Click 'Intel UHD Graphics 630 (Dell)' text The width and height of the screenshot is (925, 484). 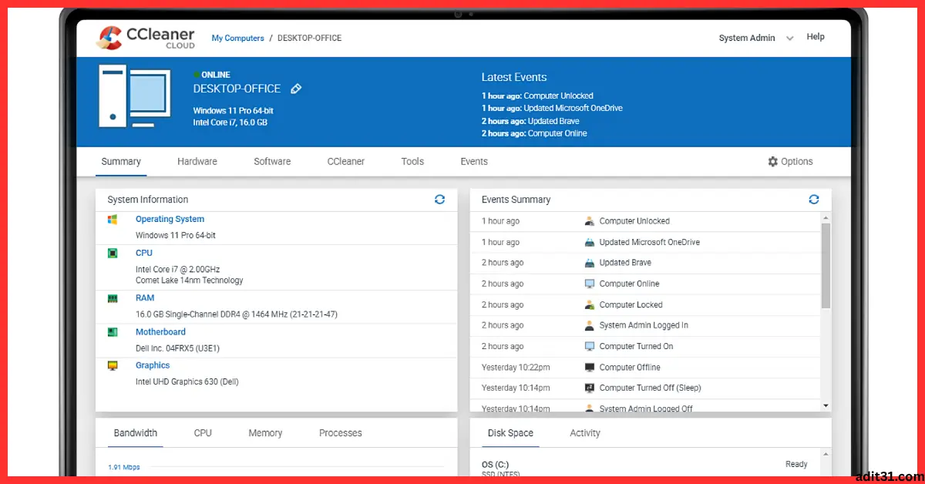click(x=187, y=382)
